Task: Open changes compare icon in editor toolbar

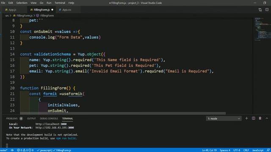Action: pyautogui.click(x=260, y=10)
